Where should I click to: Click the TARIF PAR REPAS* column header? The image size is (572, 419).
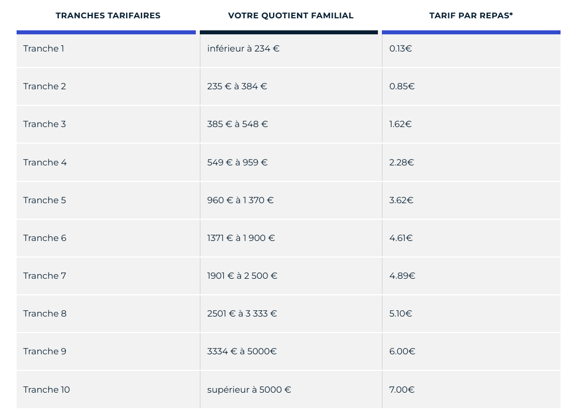[x=471, y=15]
